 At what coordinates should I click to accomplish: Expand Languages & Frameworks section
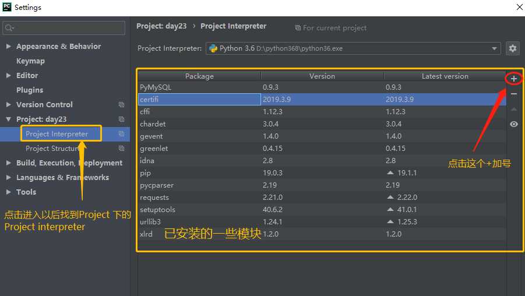[8, 178]
